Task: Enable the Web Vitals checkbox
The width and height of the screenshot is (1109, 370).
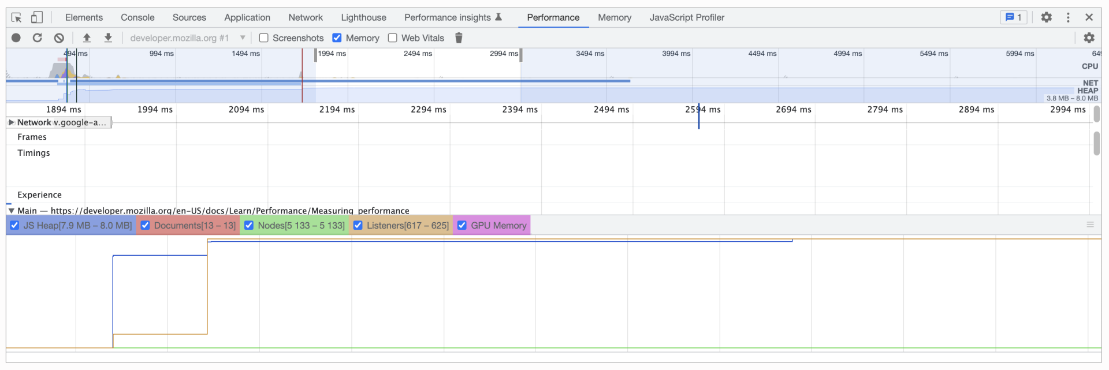Action: point(393,38)
